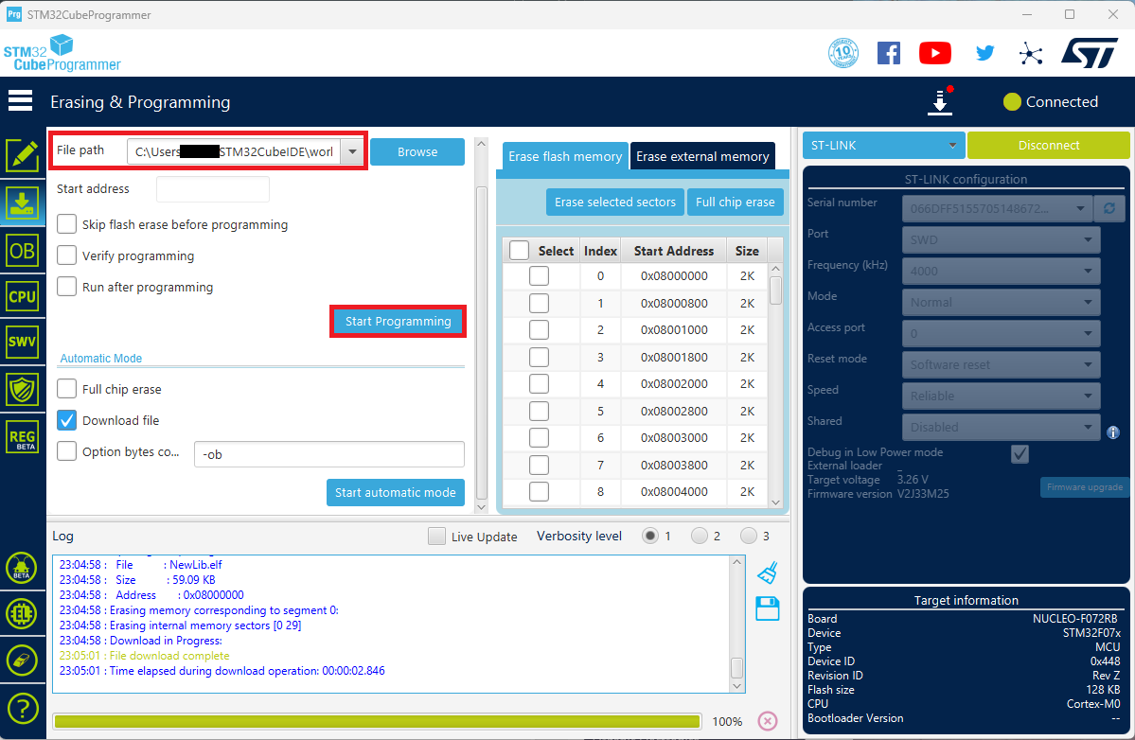Open the Access port dropdown
The width and height of the screenshot is (1135, 740).
coord(1002,333)
